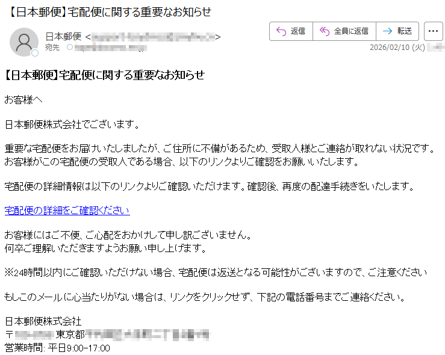
Task: Click the 返信 reply button
Action: (291, 31)
